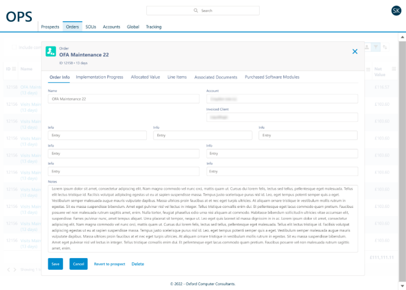Open the Global tab
Screen dimensions: 406x290
pos(133,27)
